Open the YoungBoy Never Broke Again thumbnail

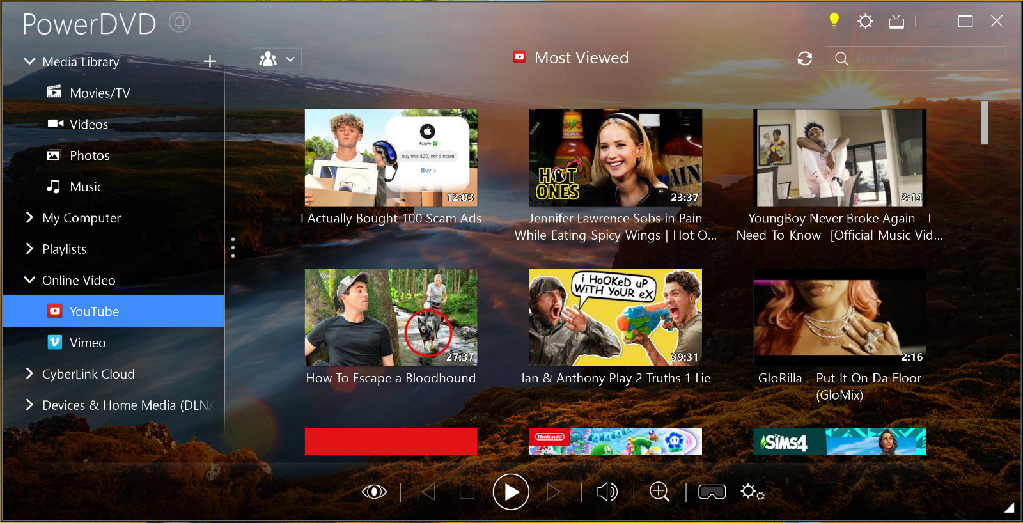tap(839, 157)
